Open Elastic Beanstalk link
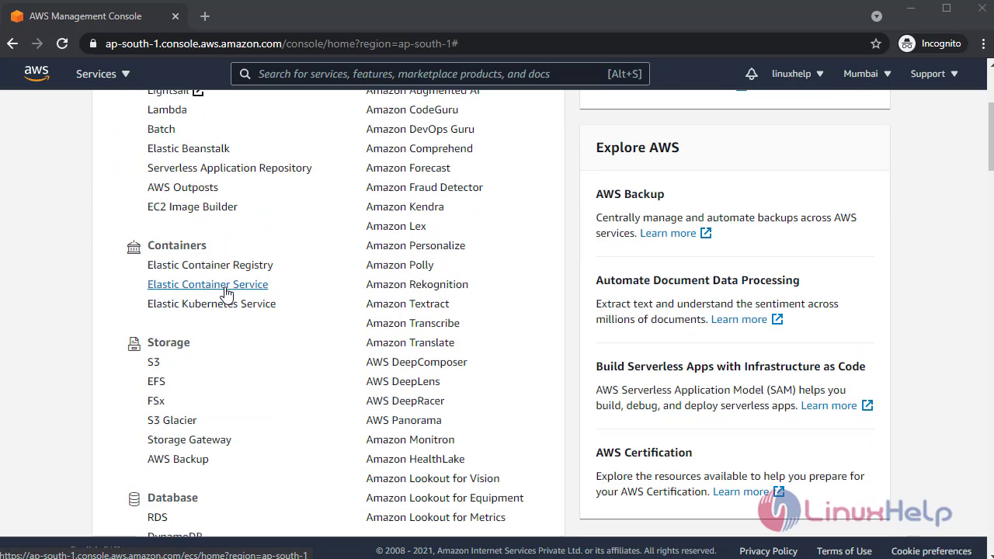This screenshot has width=994, height=559. pyautogui.click(x=189, y=148)
